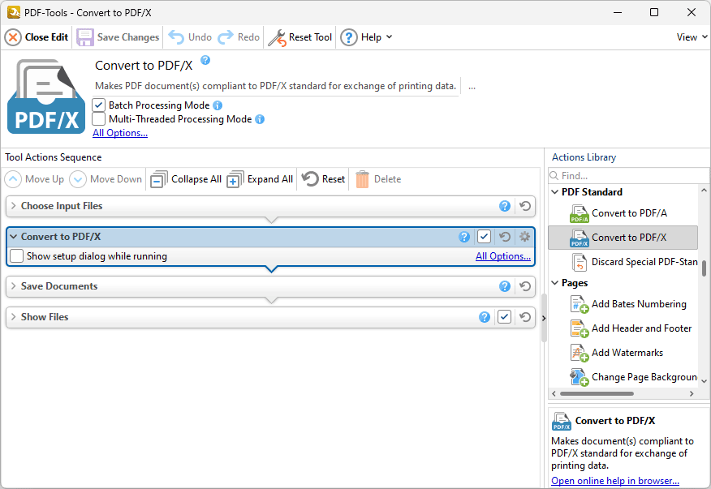Image resolution: width=711 pixels, height=489 pixels.
Task: Open the All Options link under the header
Action: click(x=120, y=133)
